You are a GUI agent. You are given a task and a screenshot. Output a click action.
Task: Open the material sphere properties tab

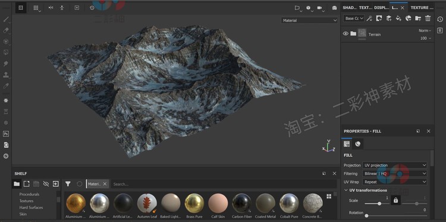pos(358,144)
